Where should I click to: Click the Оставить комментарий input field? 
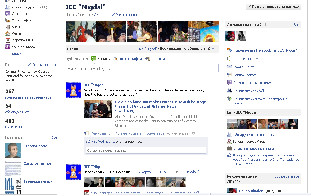(146, 151)
